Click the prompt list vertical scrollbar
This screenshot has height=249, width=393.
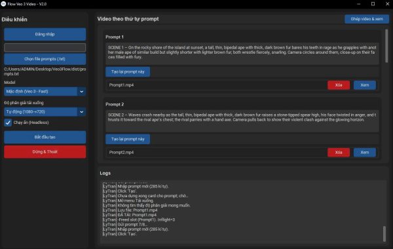coord(386,46)
